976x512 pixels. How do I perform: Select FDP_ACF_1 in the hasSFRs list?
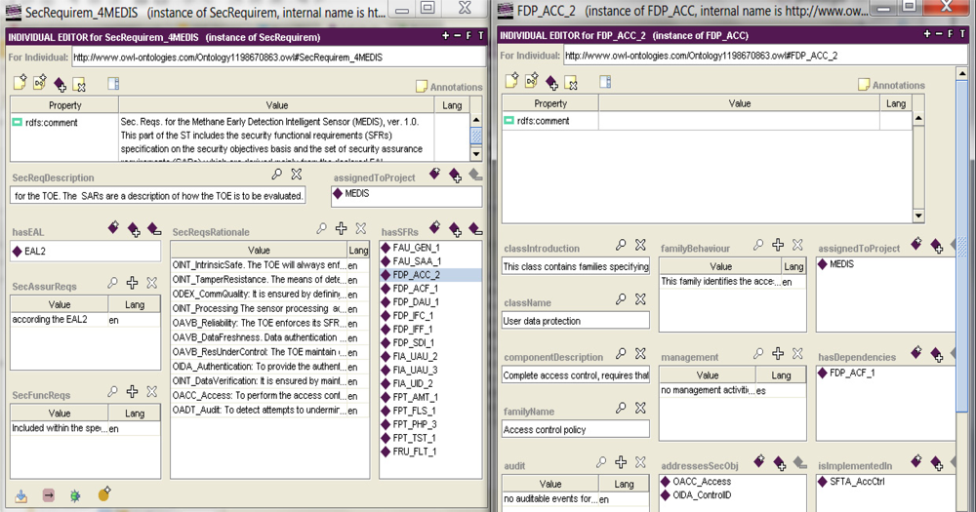pyautogui.click(x=416, y=289)
